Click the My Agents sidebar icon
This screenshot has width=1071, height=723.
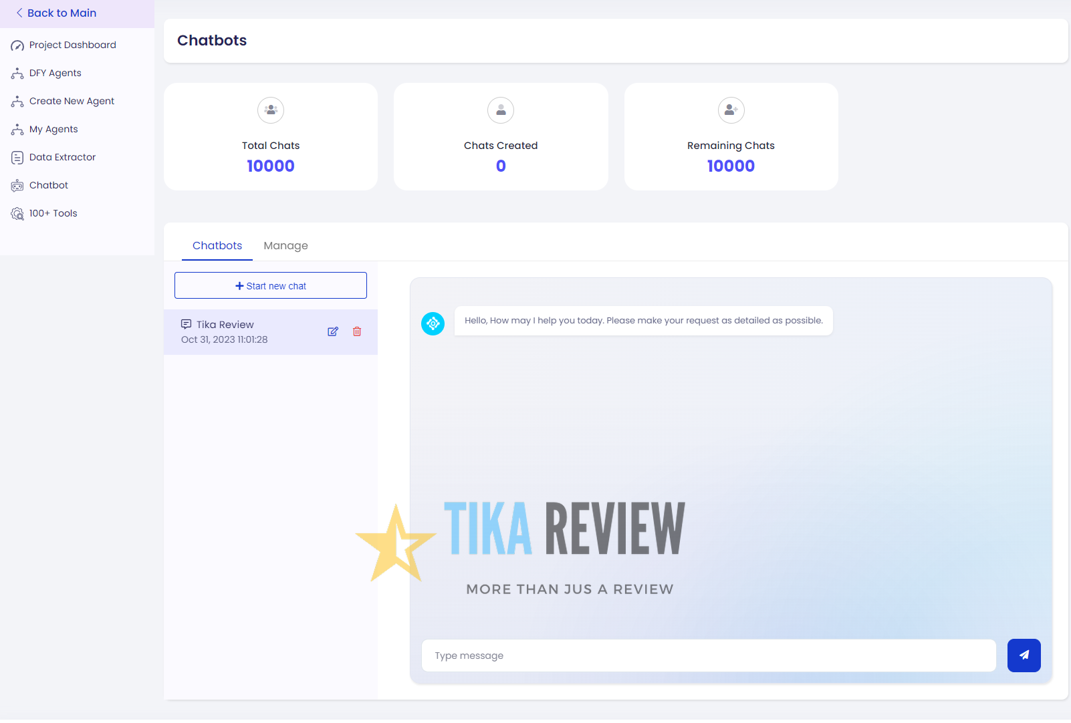17,130
